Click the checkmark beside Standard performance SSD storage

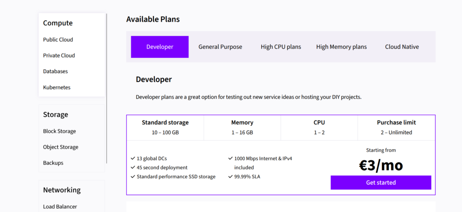(133, 177)
